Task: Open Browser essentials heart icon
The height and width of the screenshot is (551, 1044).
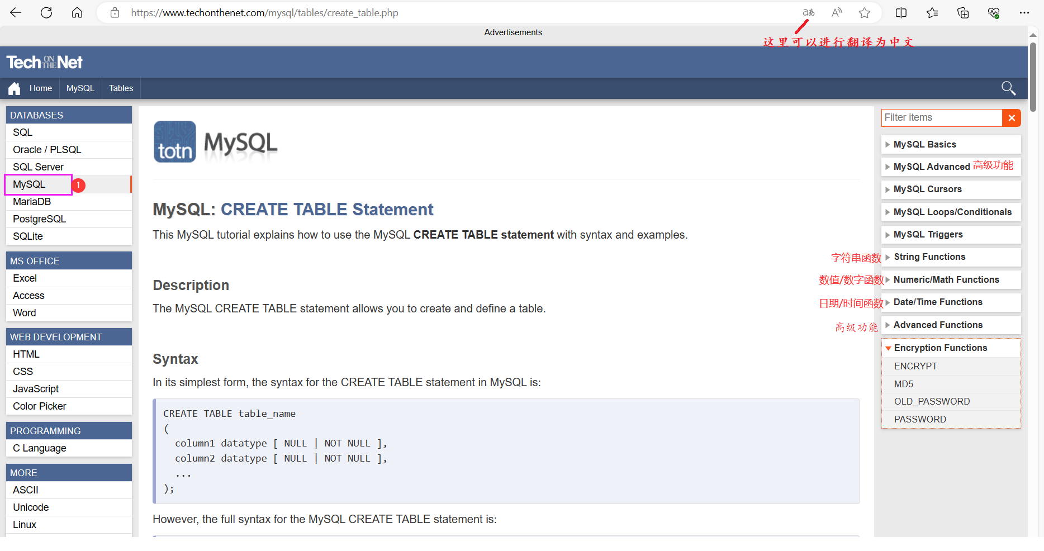Action: click(x=994, y=12)
